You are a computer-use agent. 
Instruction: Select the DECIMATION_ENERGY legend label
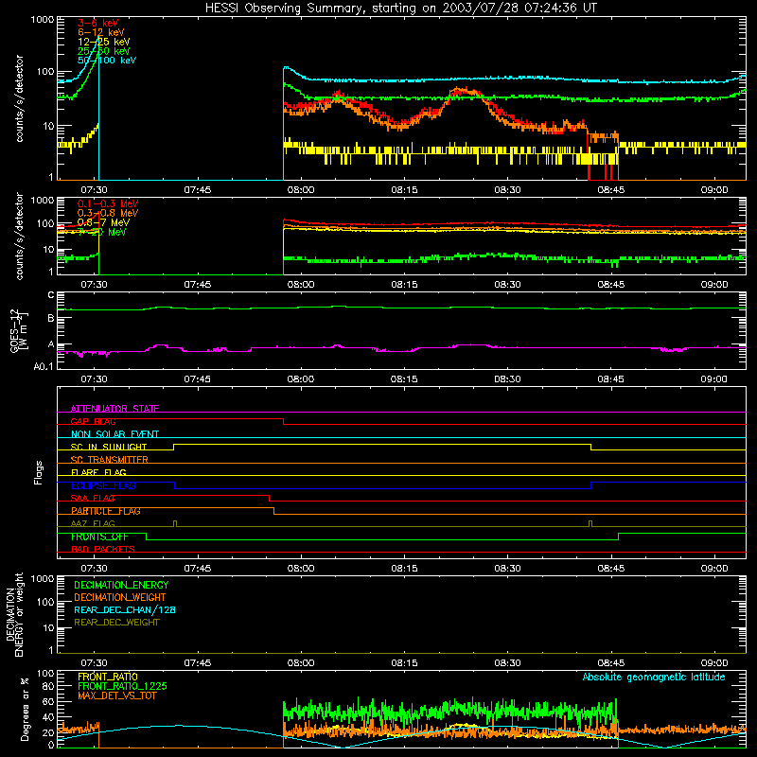(121, 585)
